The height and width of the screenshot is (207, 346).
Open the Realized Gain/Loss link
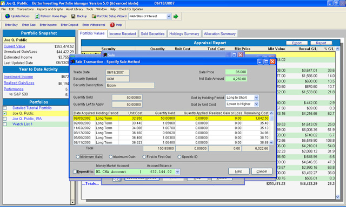click(19, 83)
